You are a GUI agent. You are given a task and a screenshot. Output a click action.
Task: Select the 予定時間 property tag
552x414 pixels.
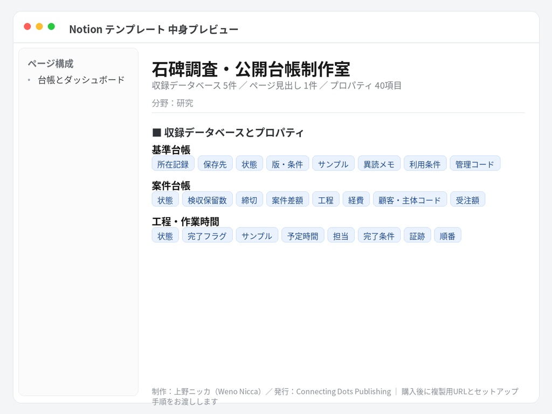(x=303, y=235)
